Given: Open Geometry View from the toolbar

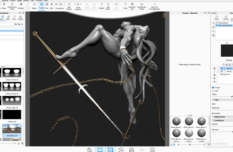Looking at the screenshot, I should tap(132, 6).
